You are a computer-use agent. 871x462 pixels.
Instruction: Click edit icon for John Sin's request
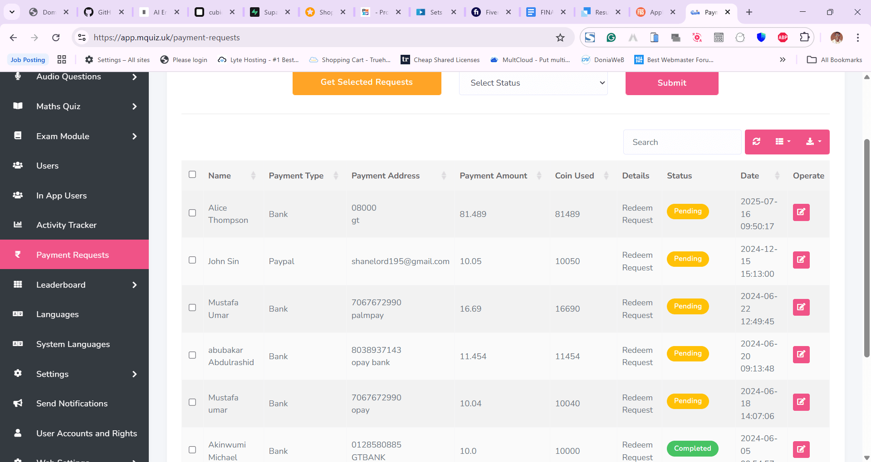pos(801,260)
